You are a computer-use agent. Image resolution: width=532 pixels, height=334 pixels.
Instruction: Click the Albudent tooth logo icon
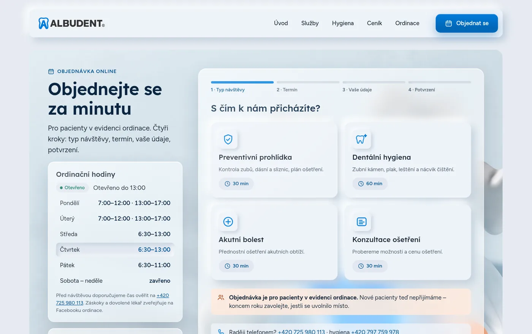point(43,23)
